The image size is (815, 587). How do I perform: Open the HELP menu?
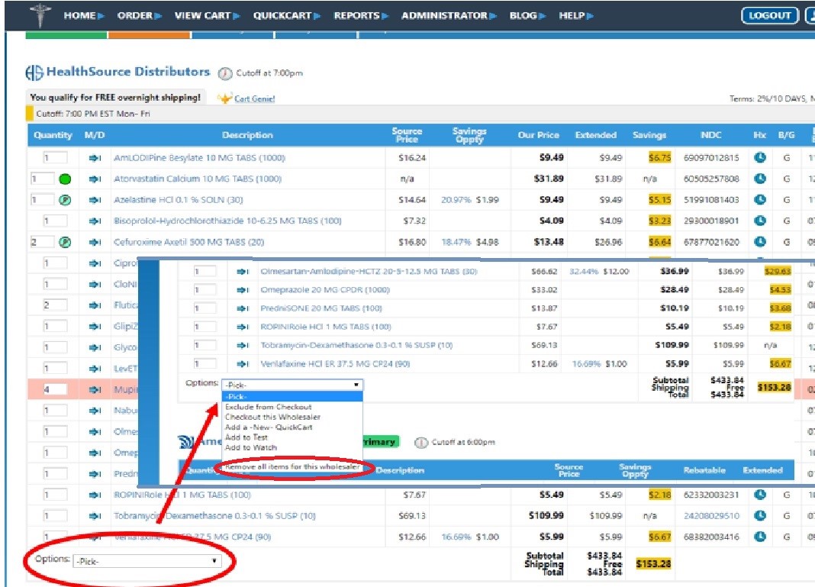[576, 15]
